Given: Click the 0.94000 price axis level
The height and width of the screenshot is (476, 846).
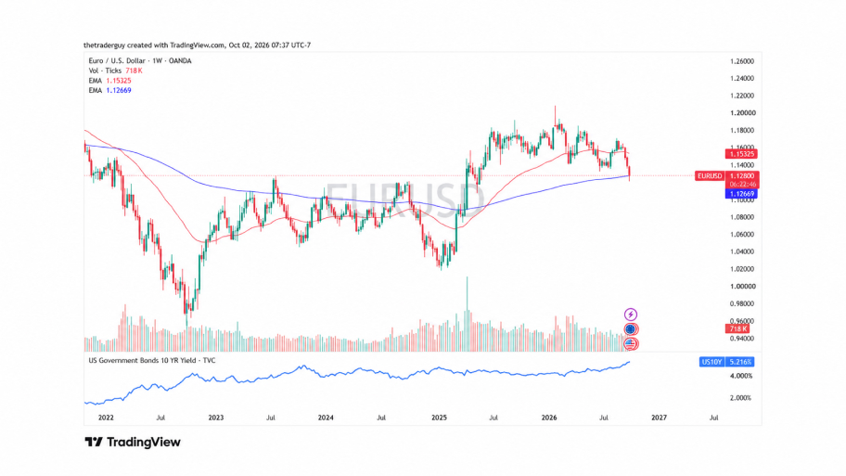Looking at the screenshot, I should 742,339.
